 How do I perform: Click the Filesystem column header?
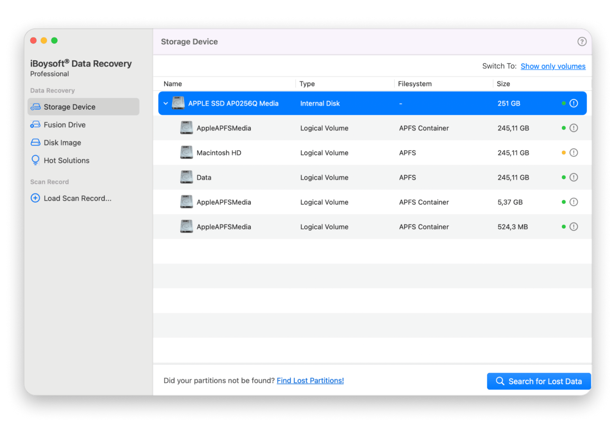[x=415, y=84]
